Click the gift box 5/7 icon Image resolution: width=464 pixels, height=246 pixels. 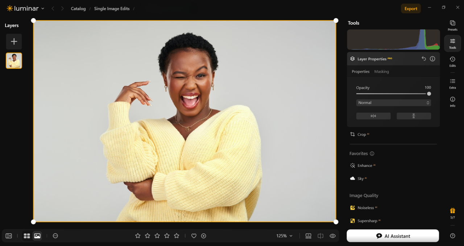pyautogui.click(x=452, y=213)
